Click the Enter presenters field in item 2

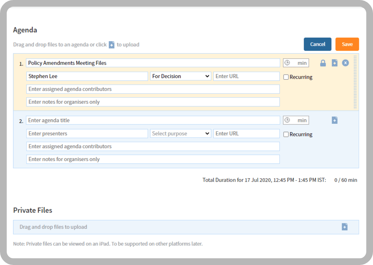(87, 134)
